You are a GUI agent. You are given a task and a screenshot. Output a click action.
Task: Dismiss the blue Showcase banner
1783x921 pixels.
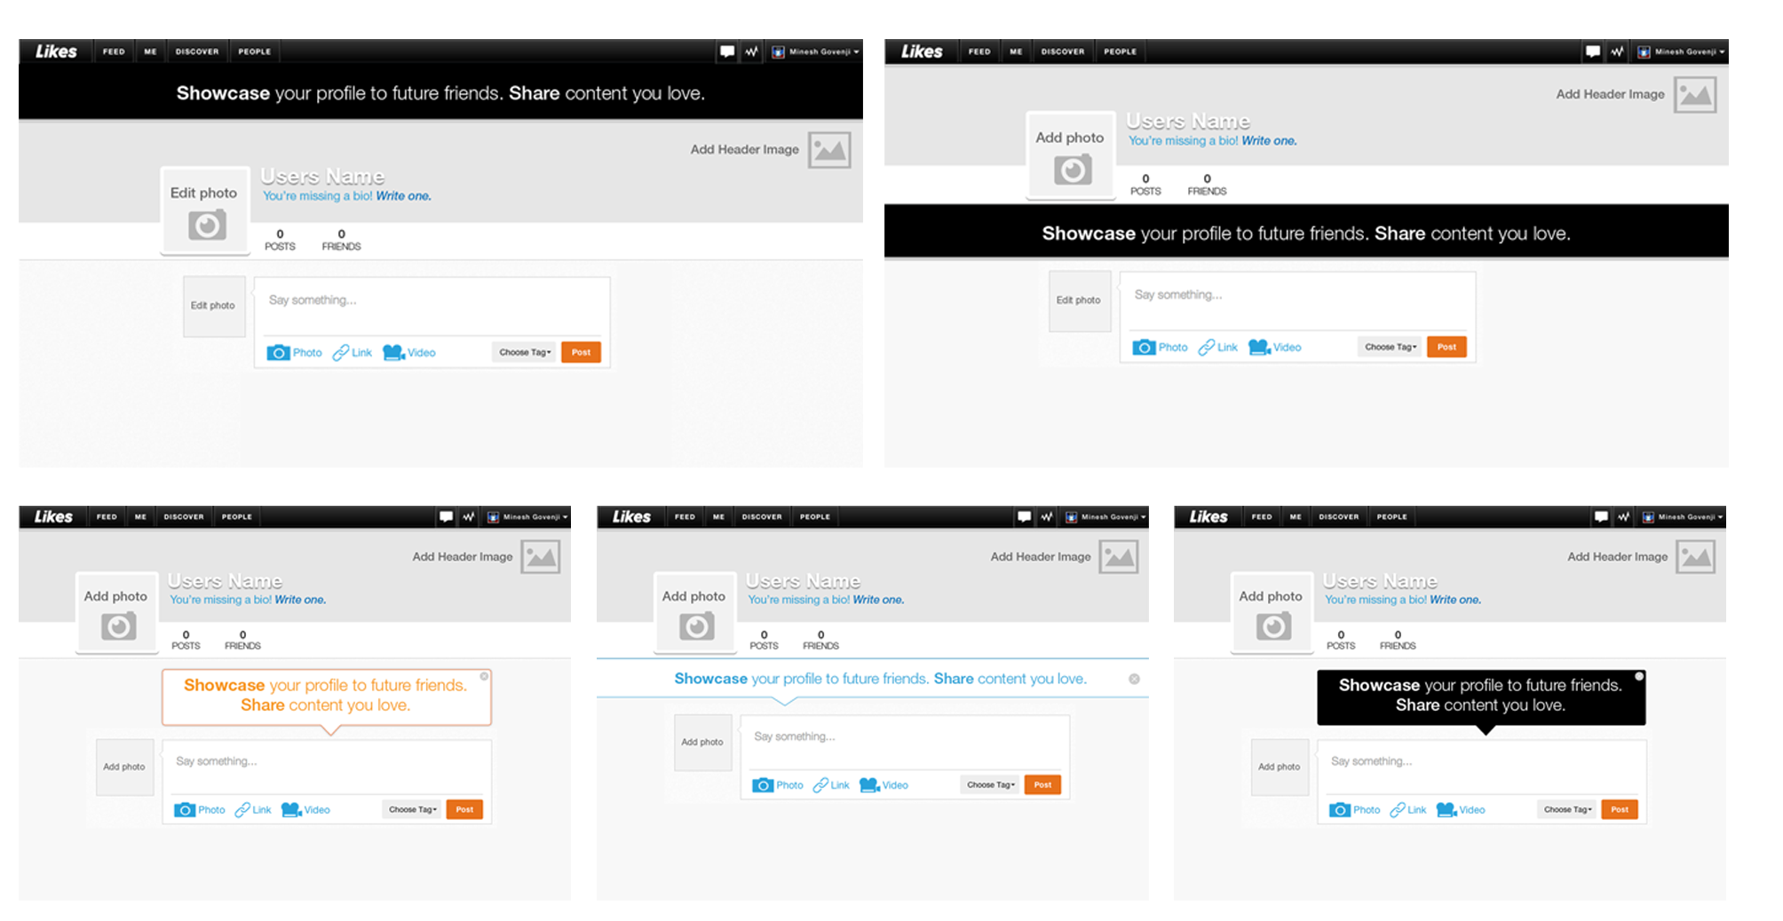click(x=1134, y=679)
